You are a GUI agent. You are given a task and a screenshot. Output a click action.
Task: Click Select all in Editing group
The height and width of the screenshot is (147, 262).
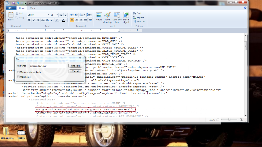[139, 22]
